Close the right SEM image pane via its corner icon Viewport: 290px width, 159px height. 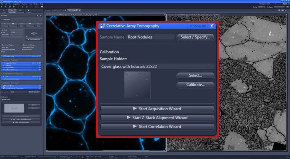[x=286, y=15]
